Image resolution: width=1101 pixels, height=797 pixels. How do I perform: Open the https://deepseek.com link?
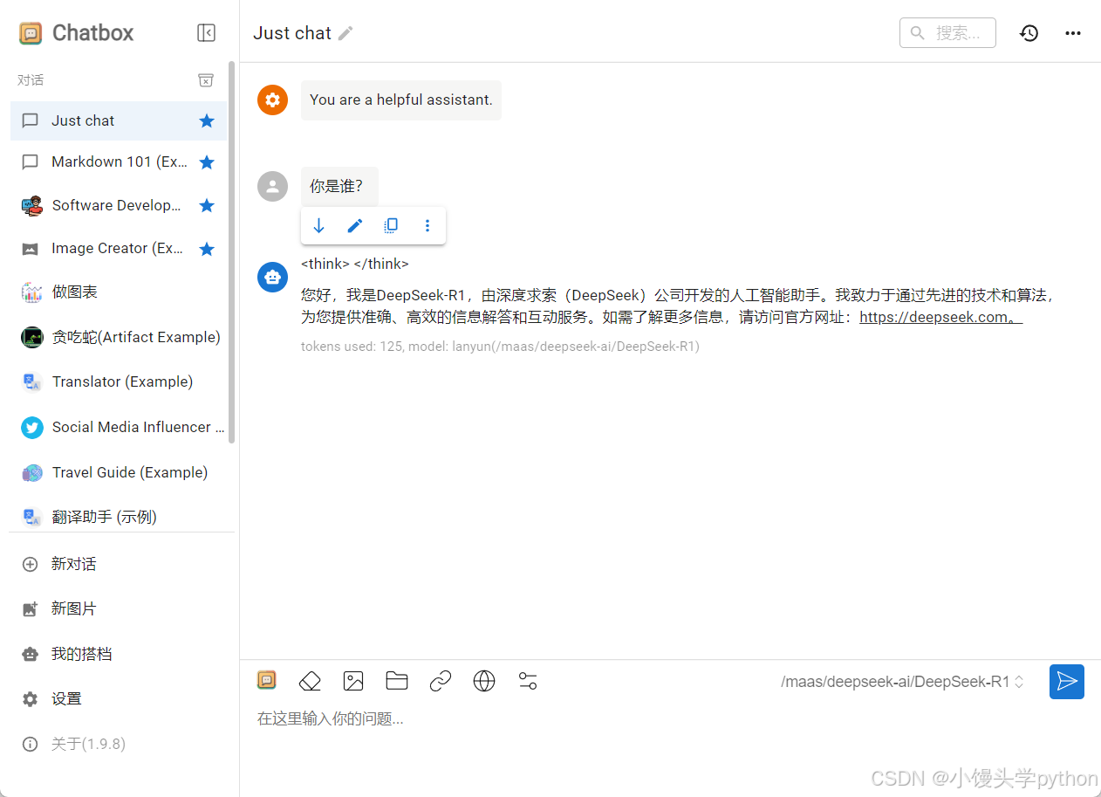coord(940,317)
